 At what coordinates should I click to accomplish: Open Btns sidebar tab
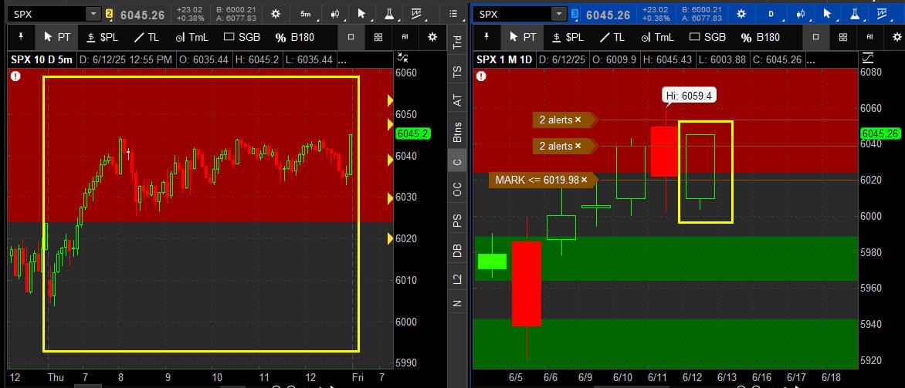[457, 132]
